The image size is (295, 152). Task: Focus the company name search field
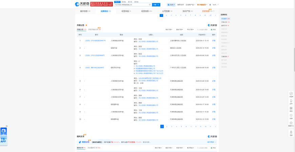[131, 5]
